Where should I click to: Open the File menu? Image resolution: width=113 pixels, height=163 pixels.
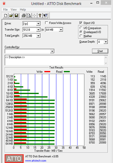click(x=6, y=10)
